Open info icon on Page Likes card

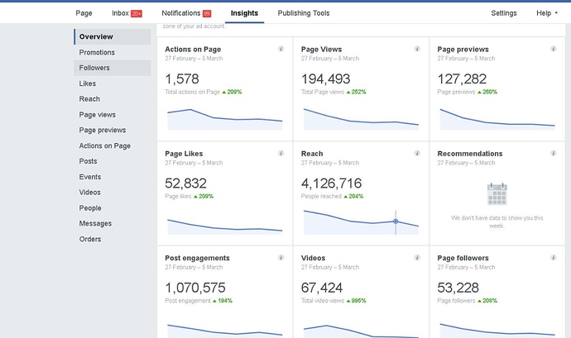pos(281,153)
